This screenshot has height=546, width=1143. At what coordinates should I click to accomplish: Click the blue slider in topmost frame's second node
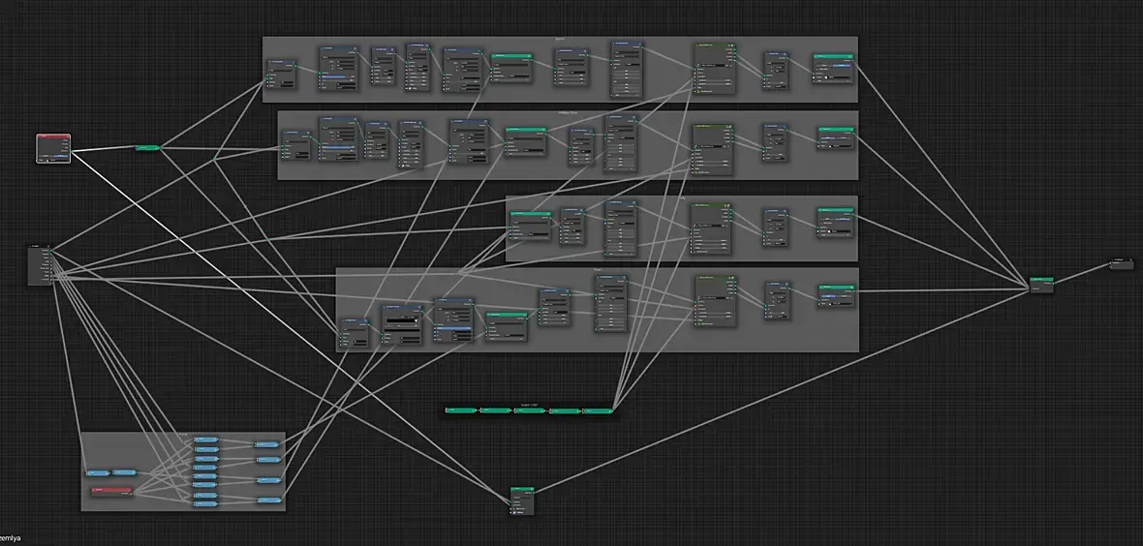[x=338, y=76]
